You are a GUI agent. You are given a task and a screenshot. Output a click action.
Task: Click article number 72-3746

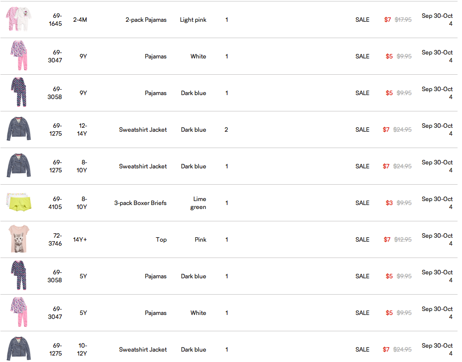(x=55, y=240)
